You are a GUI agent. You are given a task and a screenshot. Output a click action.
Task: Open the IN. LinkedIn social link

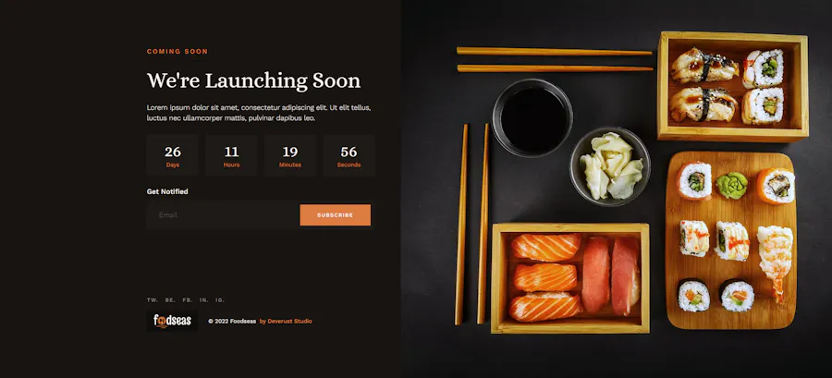coord(204,300)
